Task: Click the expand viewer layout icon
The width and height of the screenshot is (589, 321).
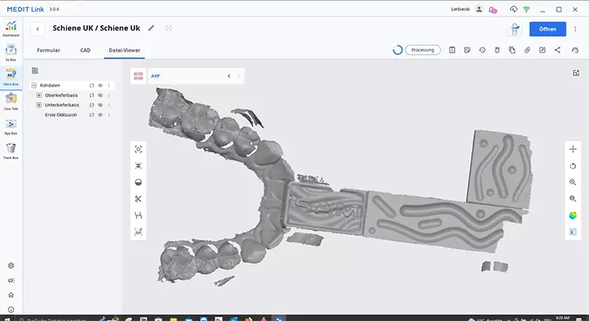Action: pyautogui.click(x=576, y=73)
